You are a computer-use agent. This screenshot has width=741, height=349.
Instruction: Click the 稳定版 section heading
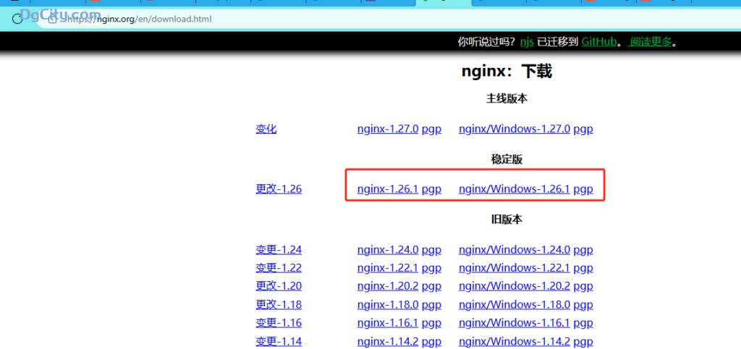tap(507, 160)
